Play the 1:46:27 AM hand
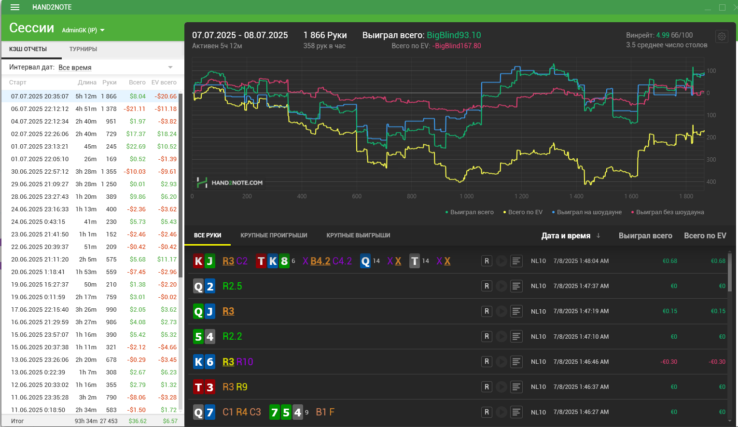 click(501, 412)
